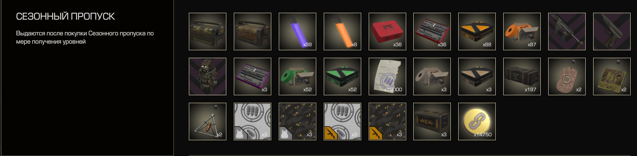Click the purple weapon parts case x3
This screenshot has height=156, width=637.
pos(253,76)
